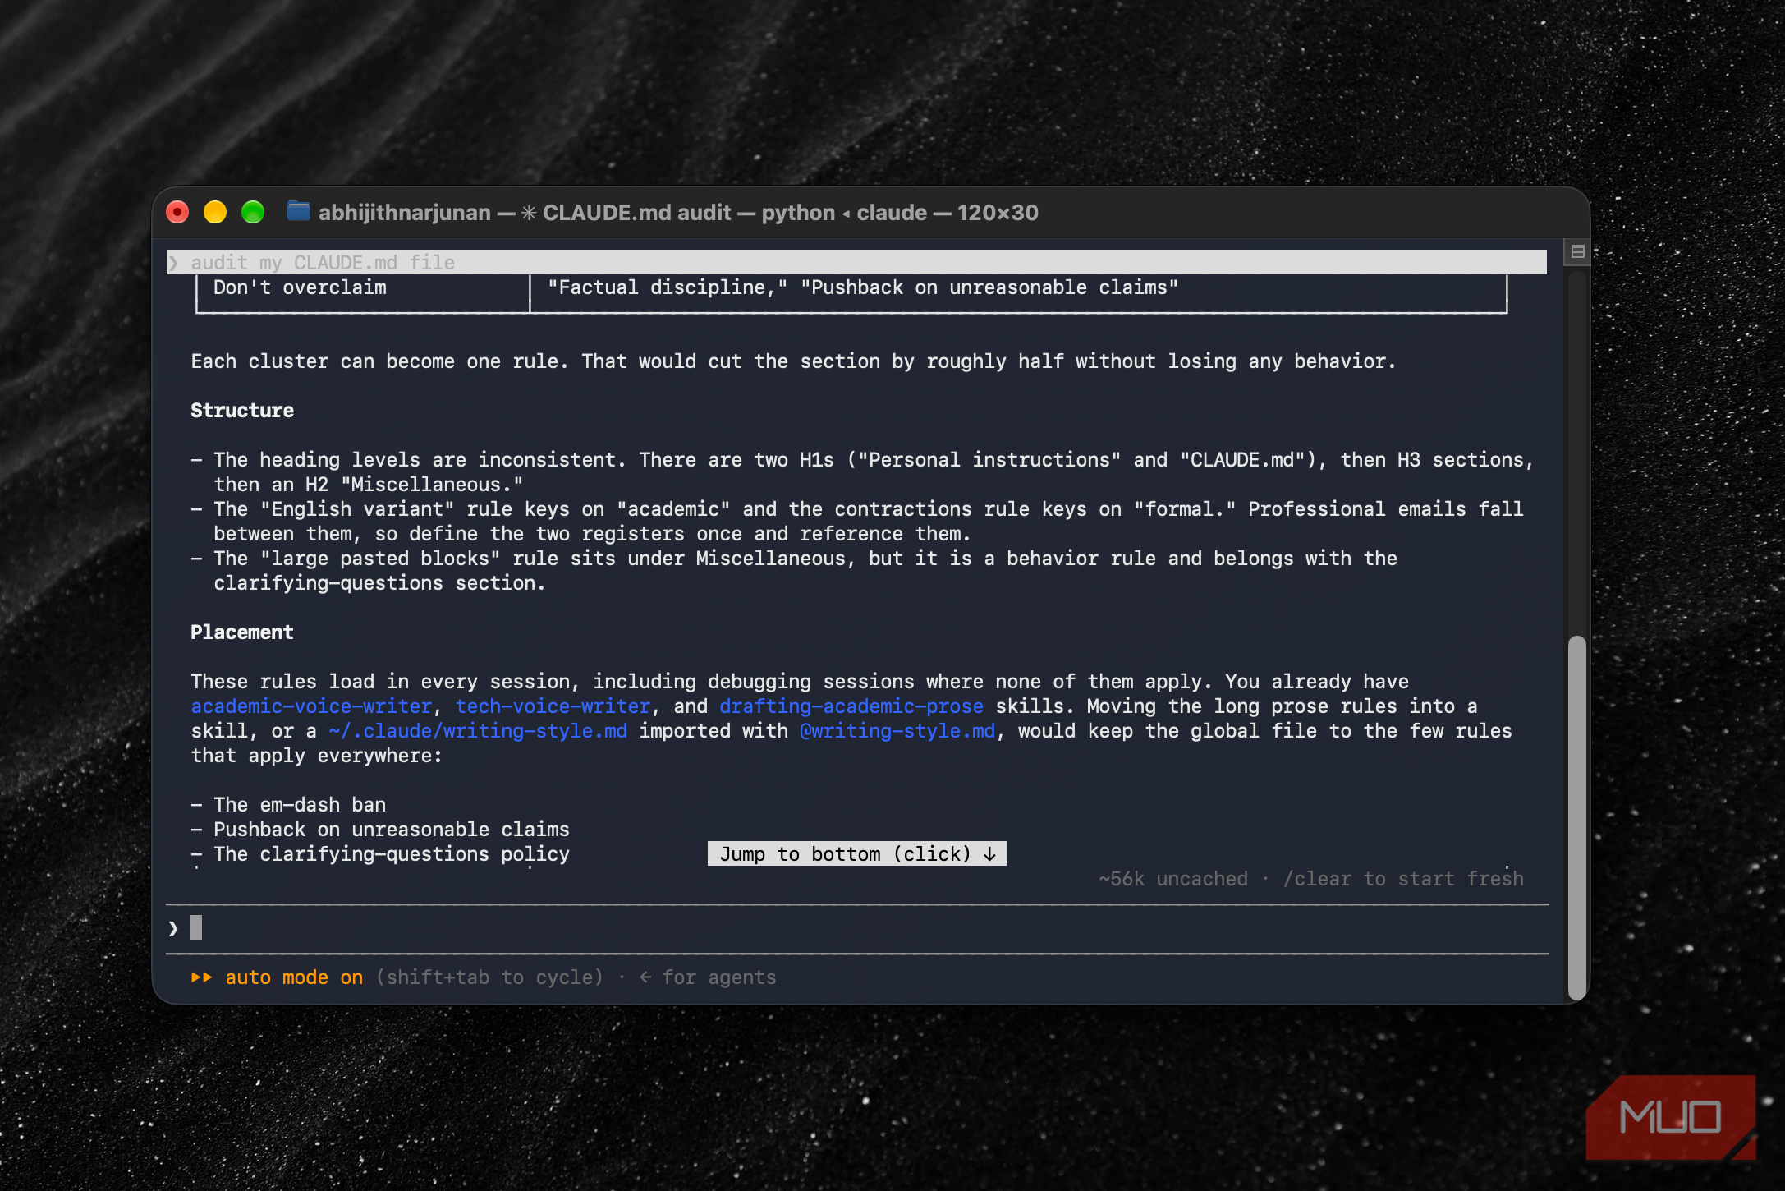Image resolution: width=1785 pixels, height=1191 pixels.
Task: Click the folder proxy icon in title bar
Action: point(298,212)
